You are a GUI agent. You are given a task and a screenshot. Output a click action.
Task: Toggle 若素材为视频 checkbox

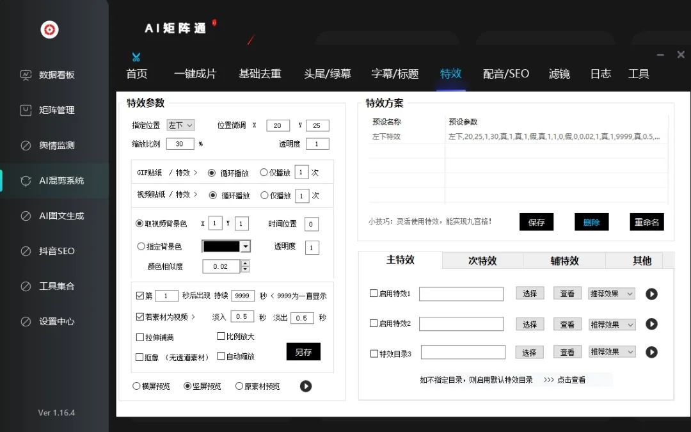[140, 317]
